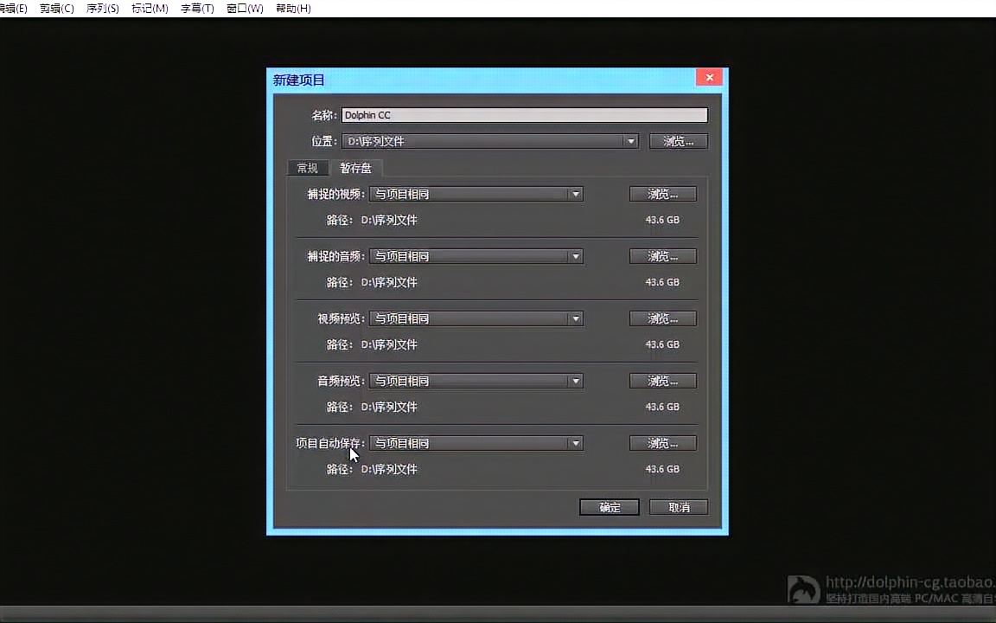
Task: Confirm the new project settings
Action: click(609, 507)
